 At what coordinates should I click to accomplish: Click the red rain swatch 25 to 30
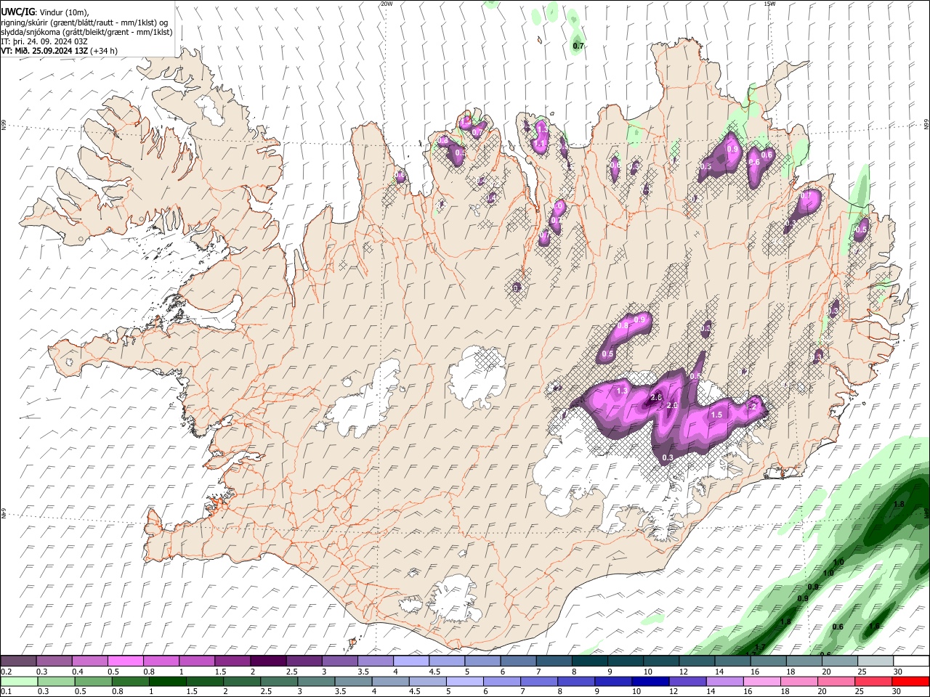873,681
